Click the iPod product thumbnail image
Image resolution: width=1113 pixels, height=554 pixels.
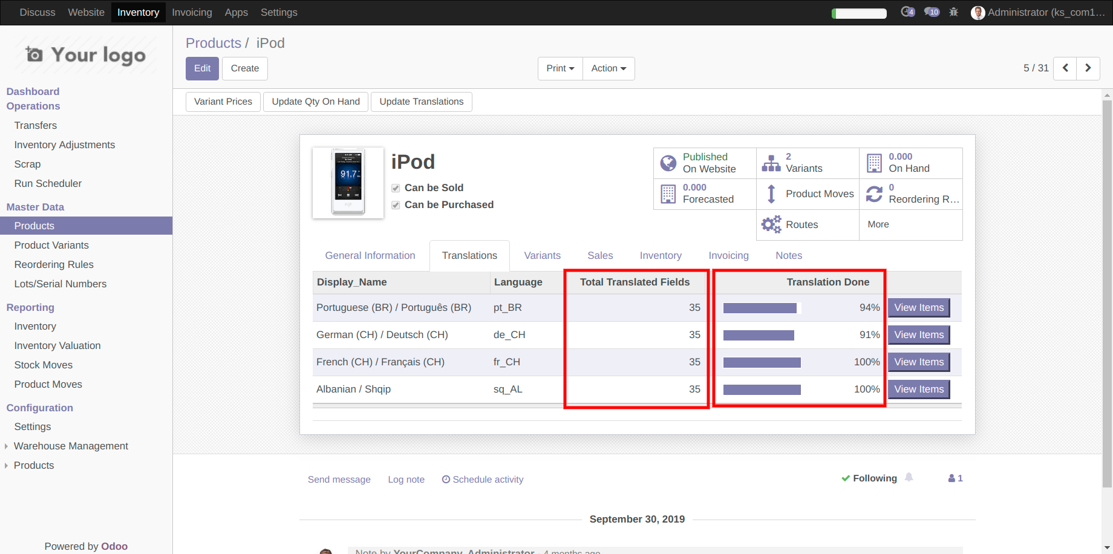(348, 183)
